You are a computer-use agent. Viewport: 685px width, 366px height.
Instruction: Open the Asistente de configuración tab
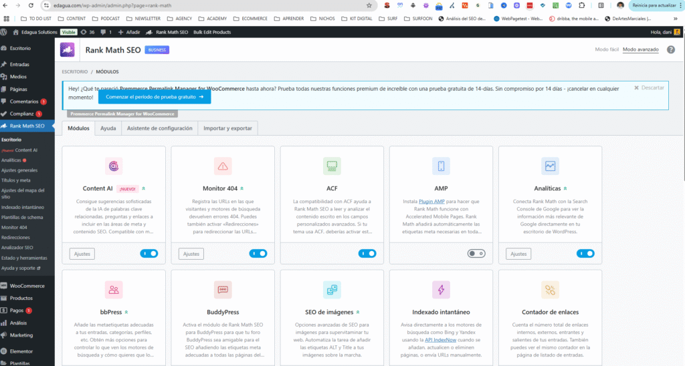(159, 128)
